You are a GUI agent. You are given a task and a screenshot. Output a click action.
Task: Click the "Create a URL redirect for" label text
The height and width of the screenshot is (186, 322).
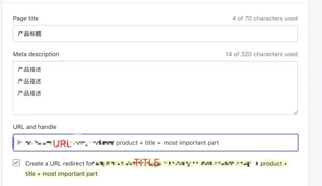[60, 164]
